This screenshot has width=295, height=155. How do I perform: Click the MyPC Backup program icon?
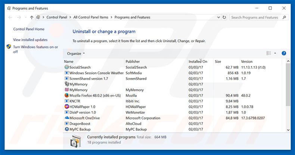tap(67, 129)
